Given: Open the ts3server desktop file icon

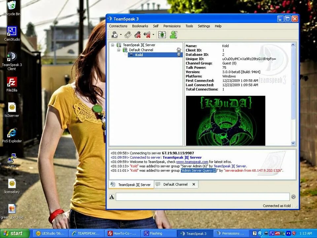Looking at the screenshot, I should 12,110.
